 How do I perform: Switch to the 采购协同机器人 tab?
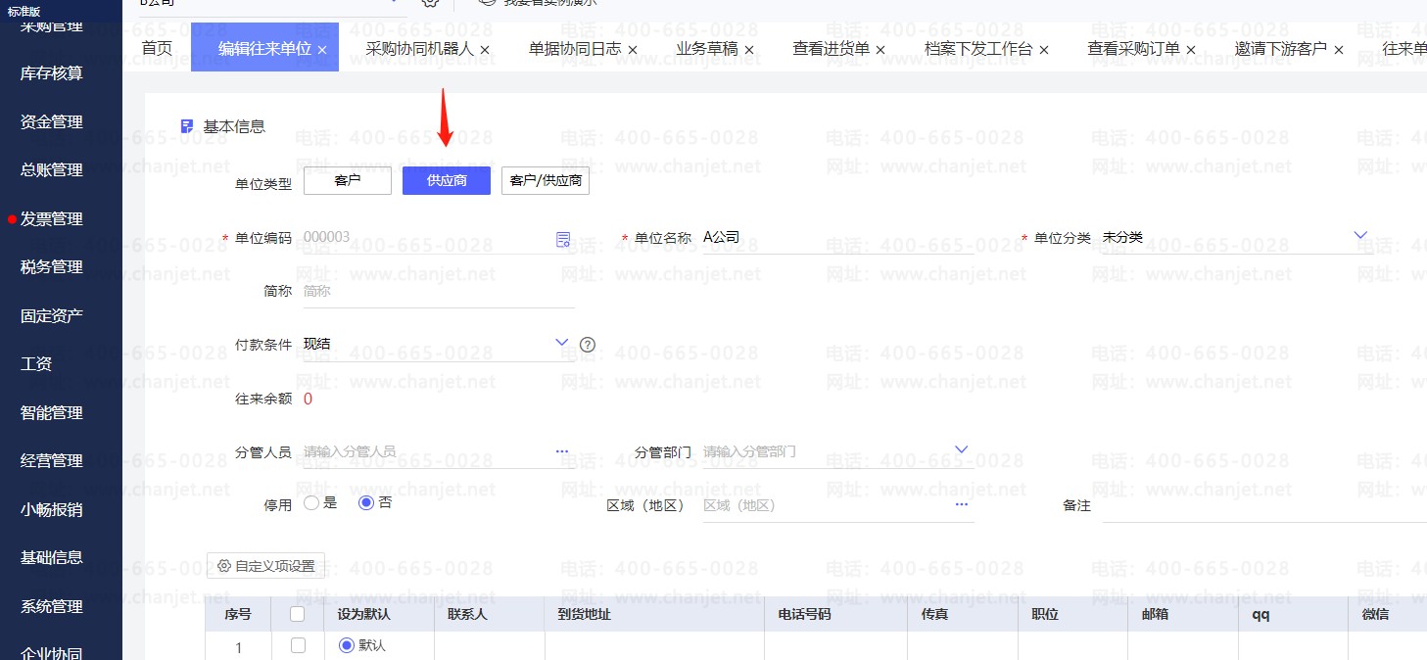[x=419, y=48]
